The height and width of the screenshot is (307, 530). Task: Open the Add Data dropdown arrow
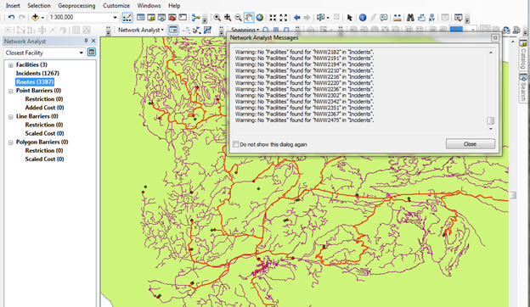click(42, 18)
